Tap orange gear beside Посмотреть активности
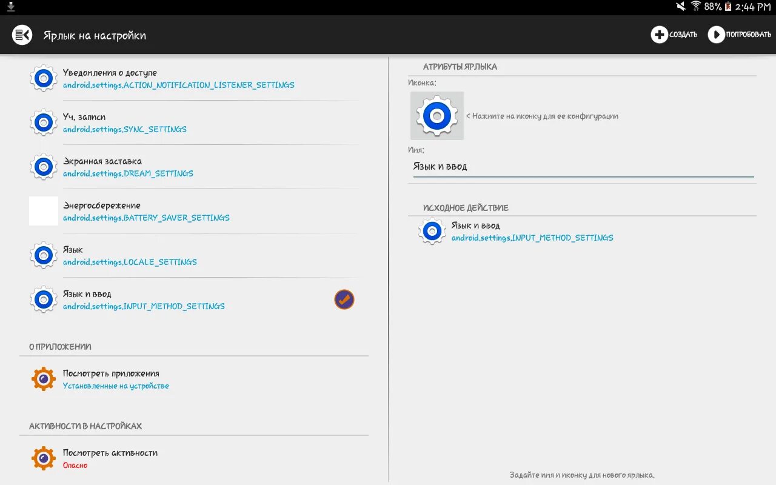Screen dimensions: 776x485 pyautogui.click(x=44, y=458)
